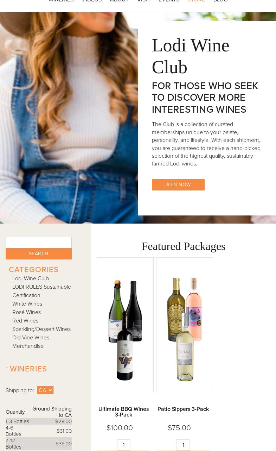Open the Lodi Wine Club category
The height and width of the screenshot is (451, 276).
point(31,278)
